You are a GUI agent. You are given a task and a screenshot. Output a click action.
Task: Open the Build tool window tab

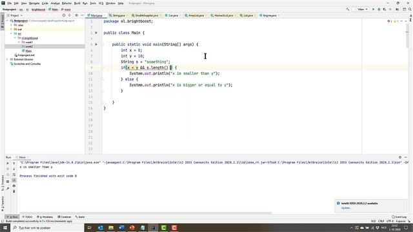pos(80,217)
